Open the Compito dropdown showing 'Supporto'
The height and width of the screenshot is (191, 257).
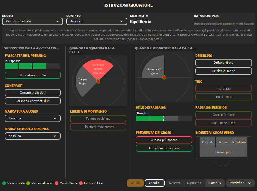[x=97, y=21]
